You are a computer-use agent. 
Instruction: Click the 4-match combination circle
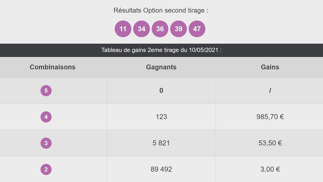click(46, 117)
